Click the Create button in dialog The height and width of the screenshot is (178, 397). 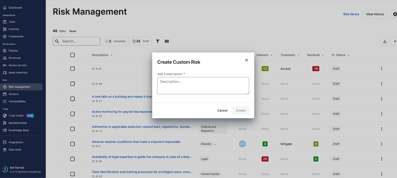click(x=241, y=111)
